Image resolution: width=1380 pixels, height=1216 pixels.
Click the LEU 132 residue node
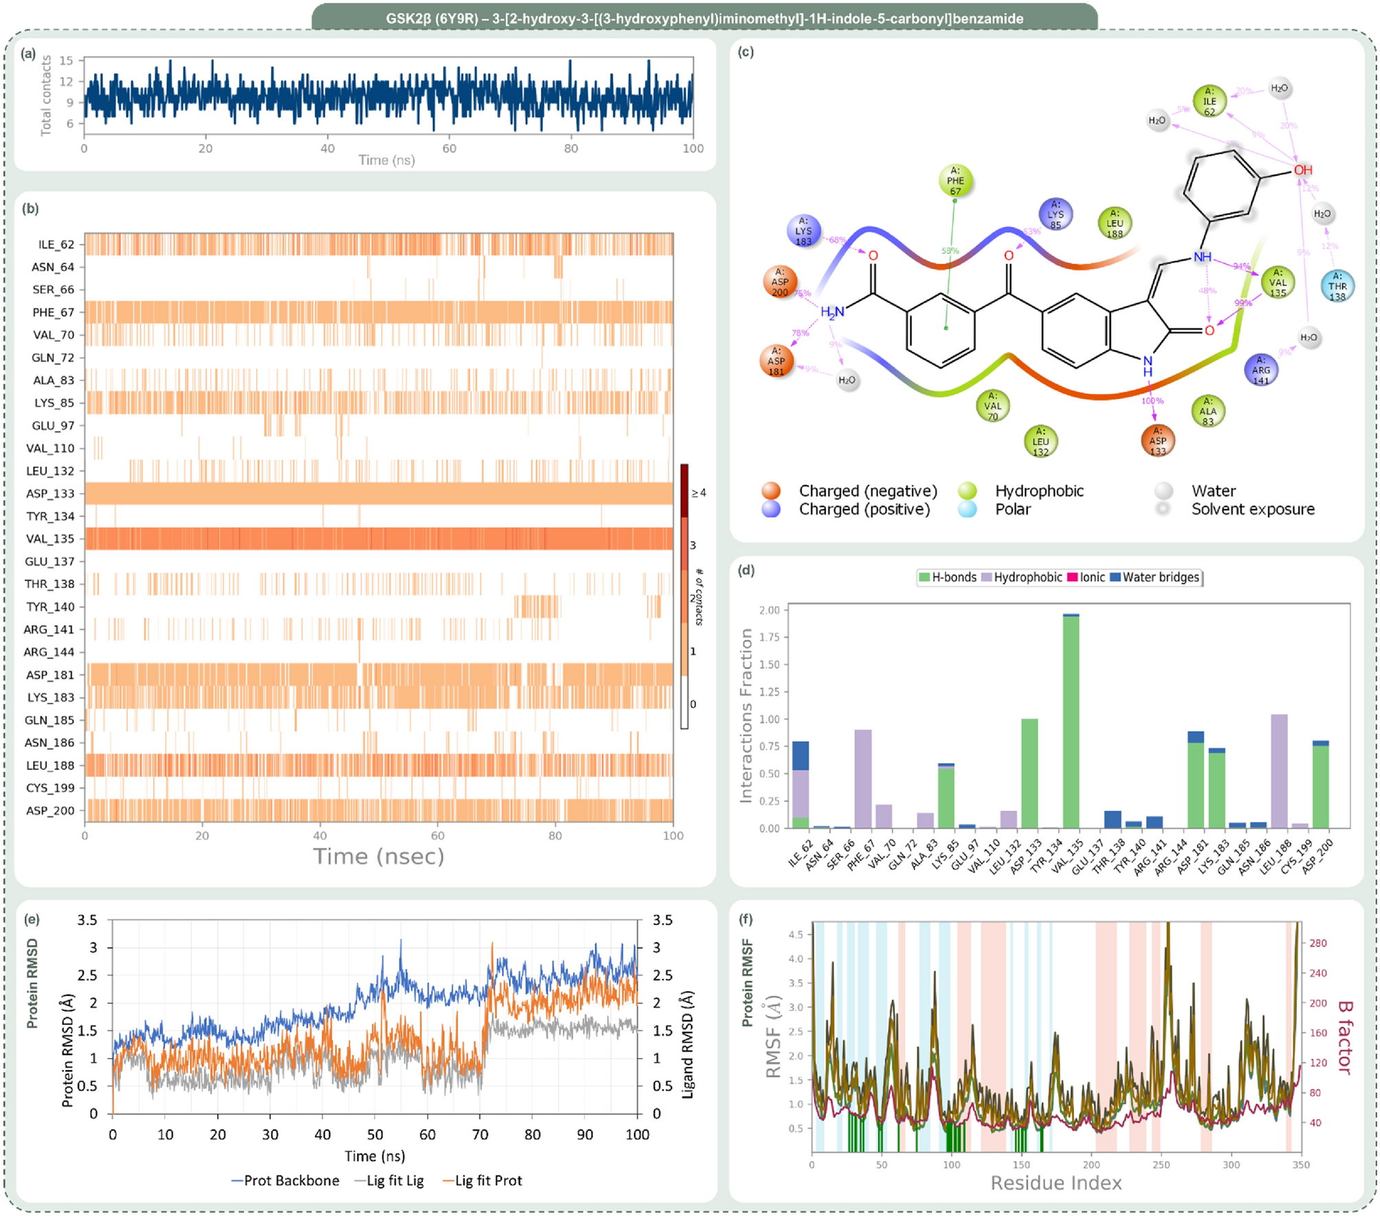(1040, 442)
